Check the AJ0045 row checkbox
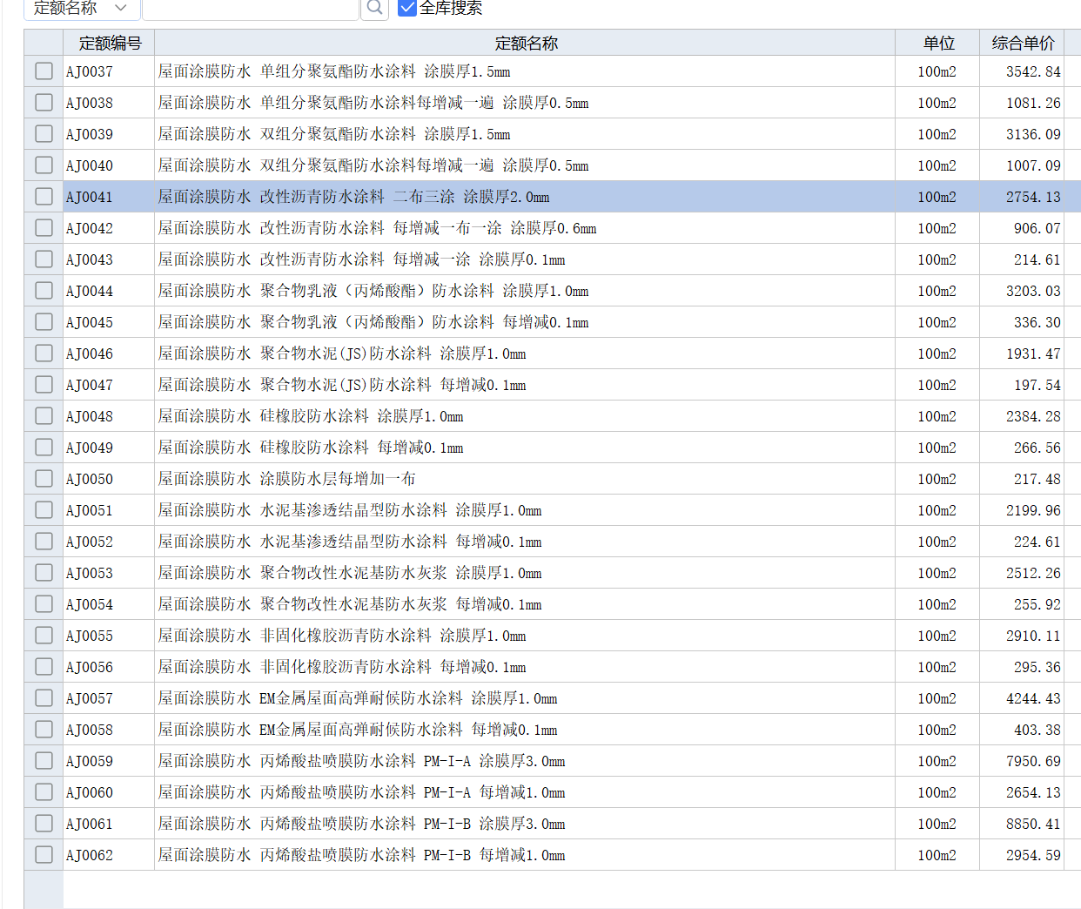This screenshot has width=1081, height=909. coord(44,322)
